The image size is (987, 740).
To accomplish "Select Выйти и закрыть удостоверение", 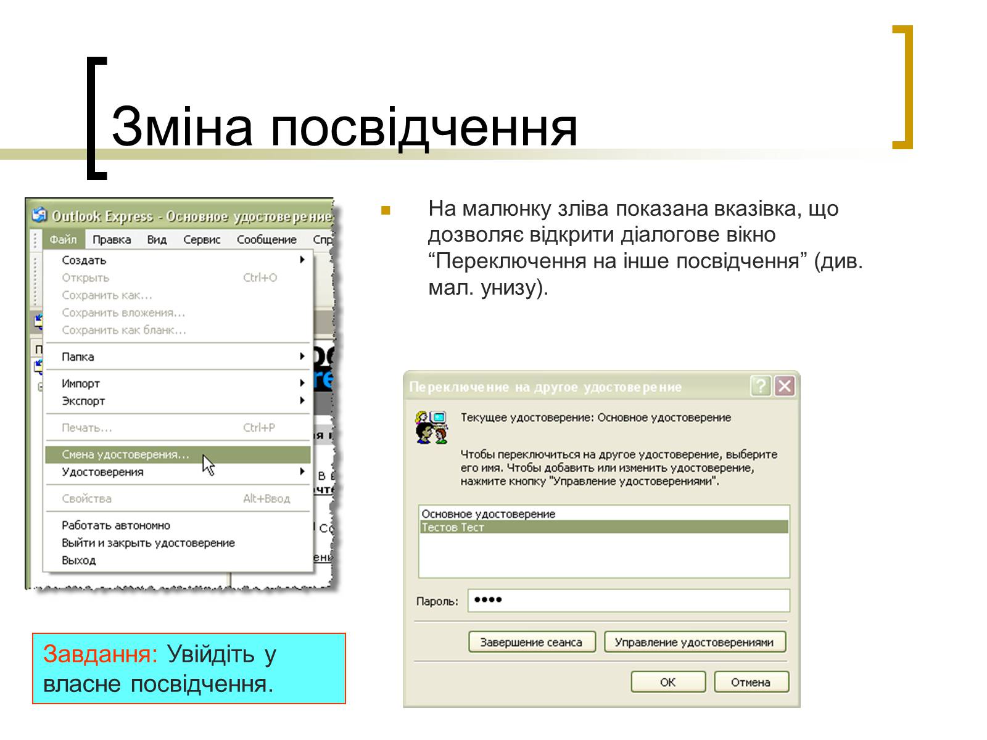I will point(178,543).
